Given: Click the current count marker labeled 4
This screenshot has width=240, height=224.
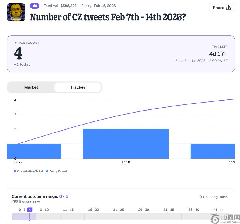Looking at the screenshot, I should tap(30, 210).
